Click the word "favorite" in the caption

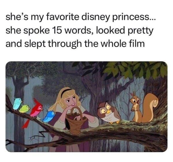(x=62, y=17)
